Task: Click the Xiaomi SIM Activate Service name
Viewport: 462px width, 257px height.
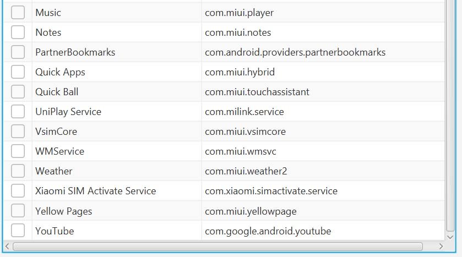Action: point(95,191)
